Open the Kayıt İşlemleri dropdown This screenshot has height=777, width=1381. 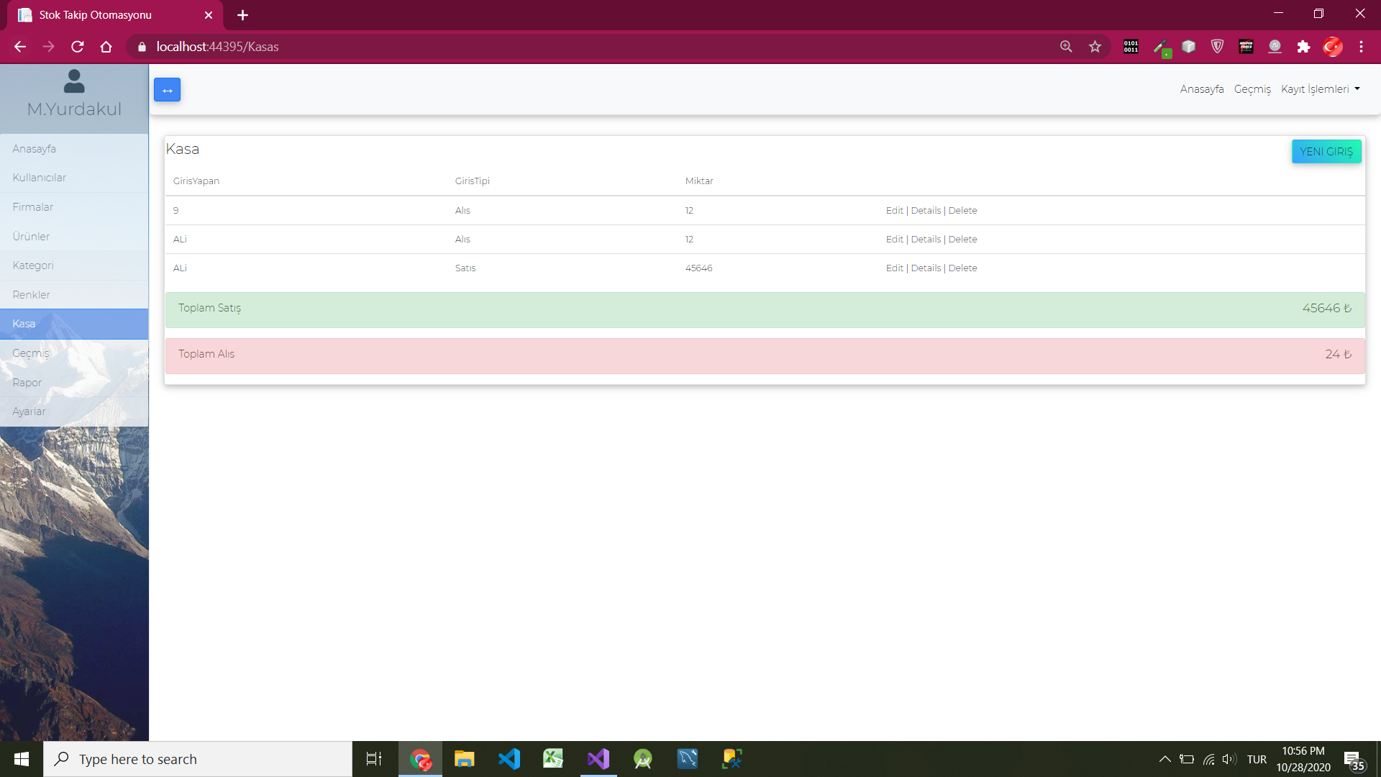point(1321,89)
